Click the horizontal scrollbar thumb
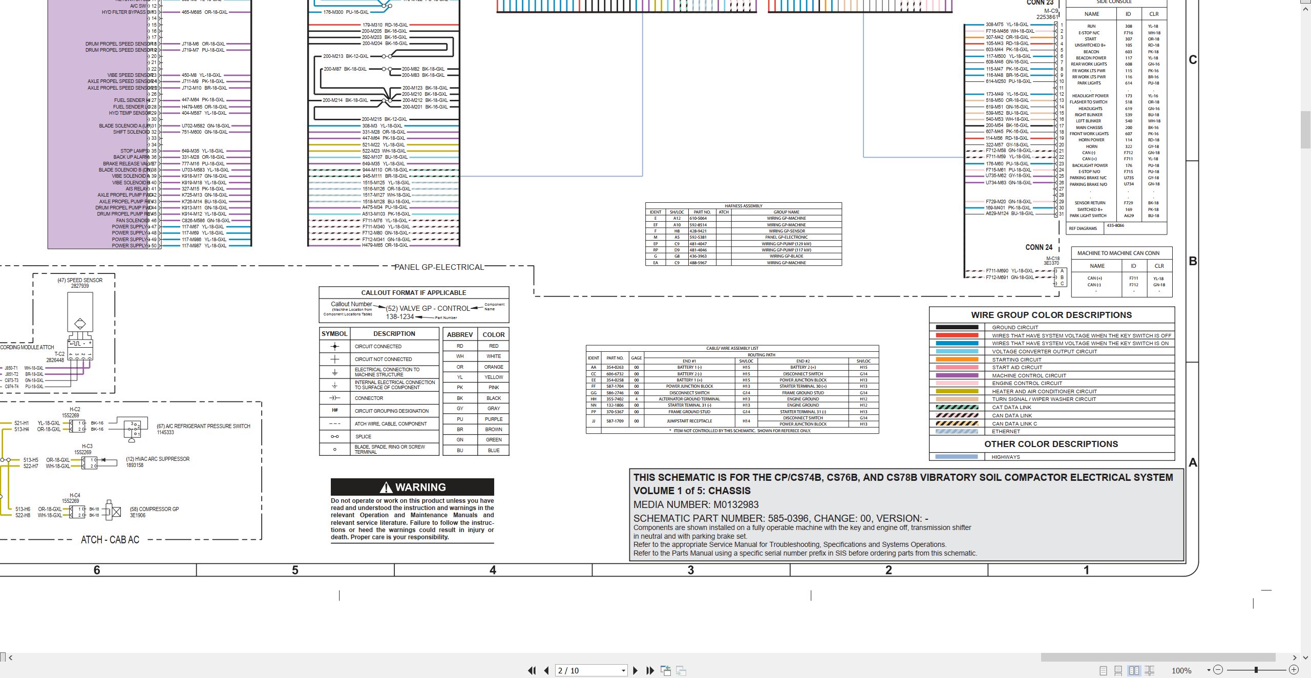Image resolution: width=1311 pixels, height=678 pixels. 1158,658
